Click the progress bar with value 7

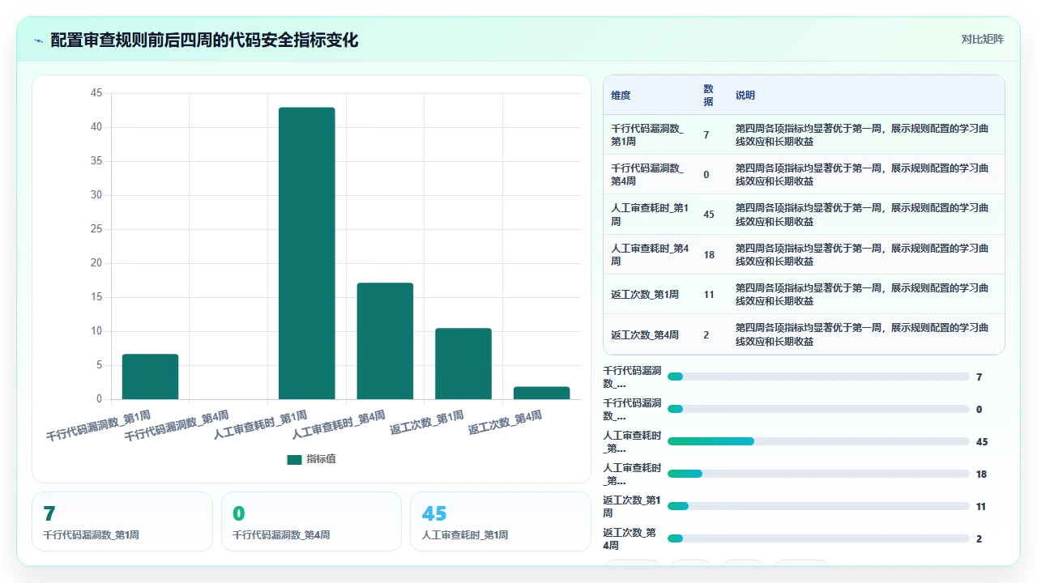tap(818, 377)
